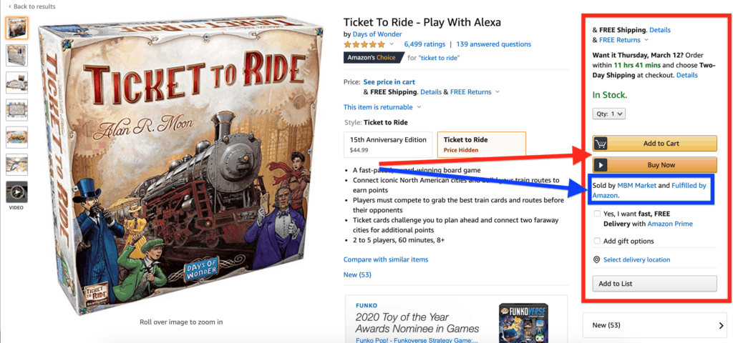Expand the This item is returnable chevron
The width and height of the screenshot is (733, 343).
(x=419, y=107)
